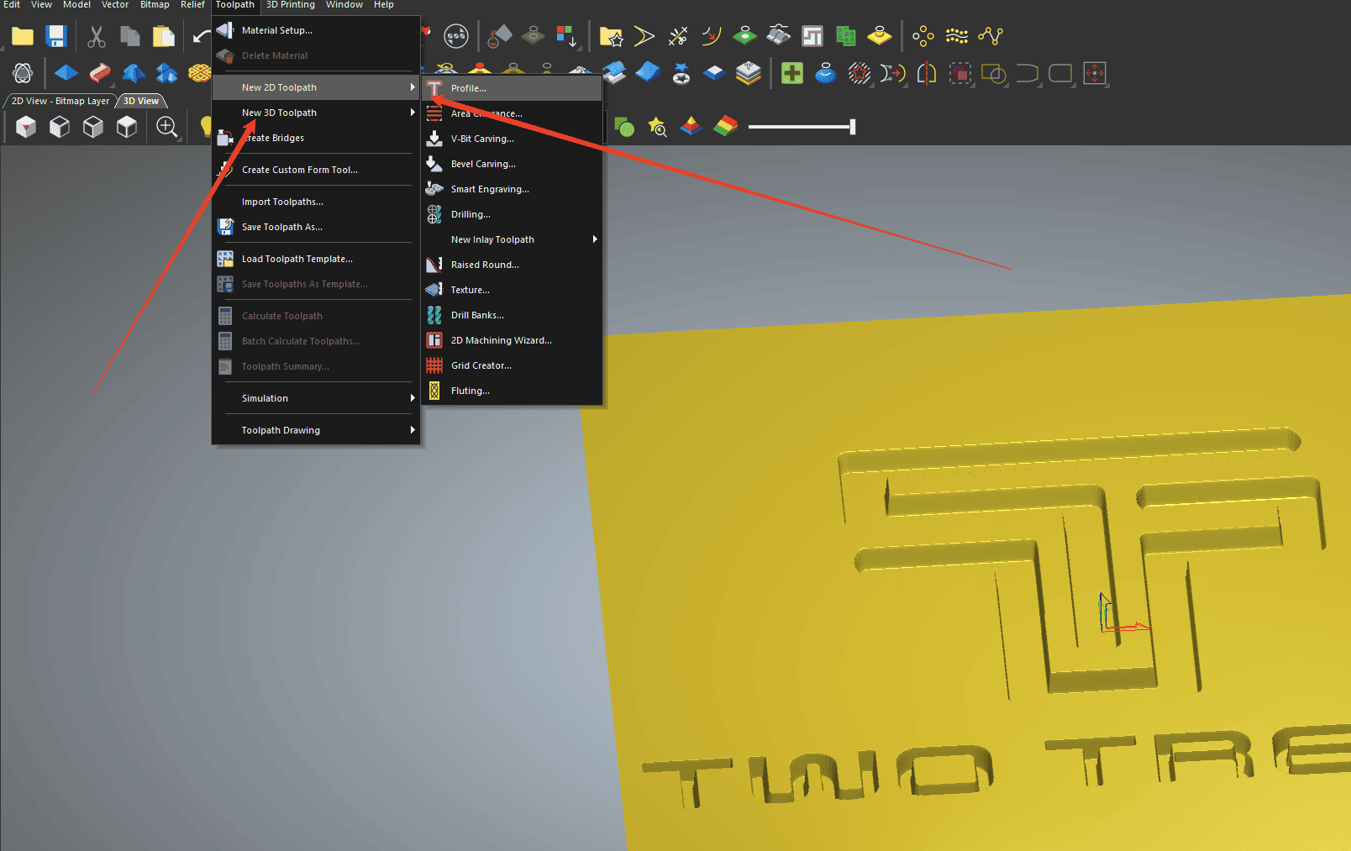Choose Profile from the 2D toolpath submenu
Image resolution: width=1351 pixels, height=851 pixels.
[469, 88]
